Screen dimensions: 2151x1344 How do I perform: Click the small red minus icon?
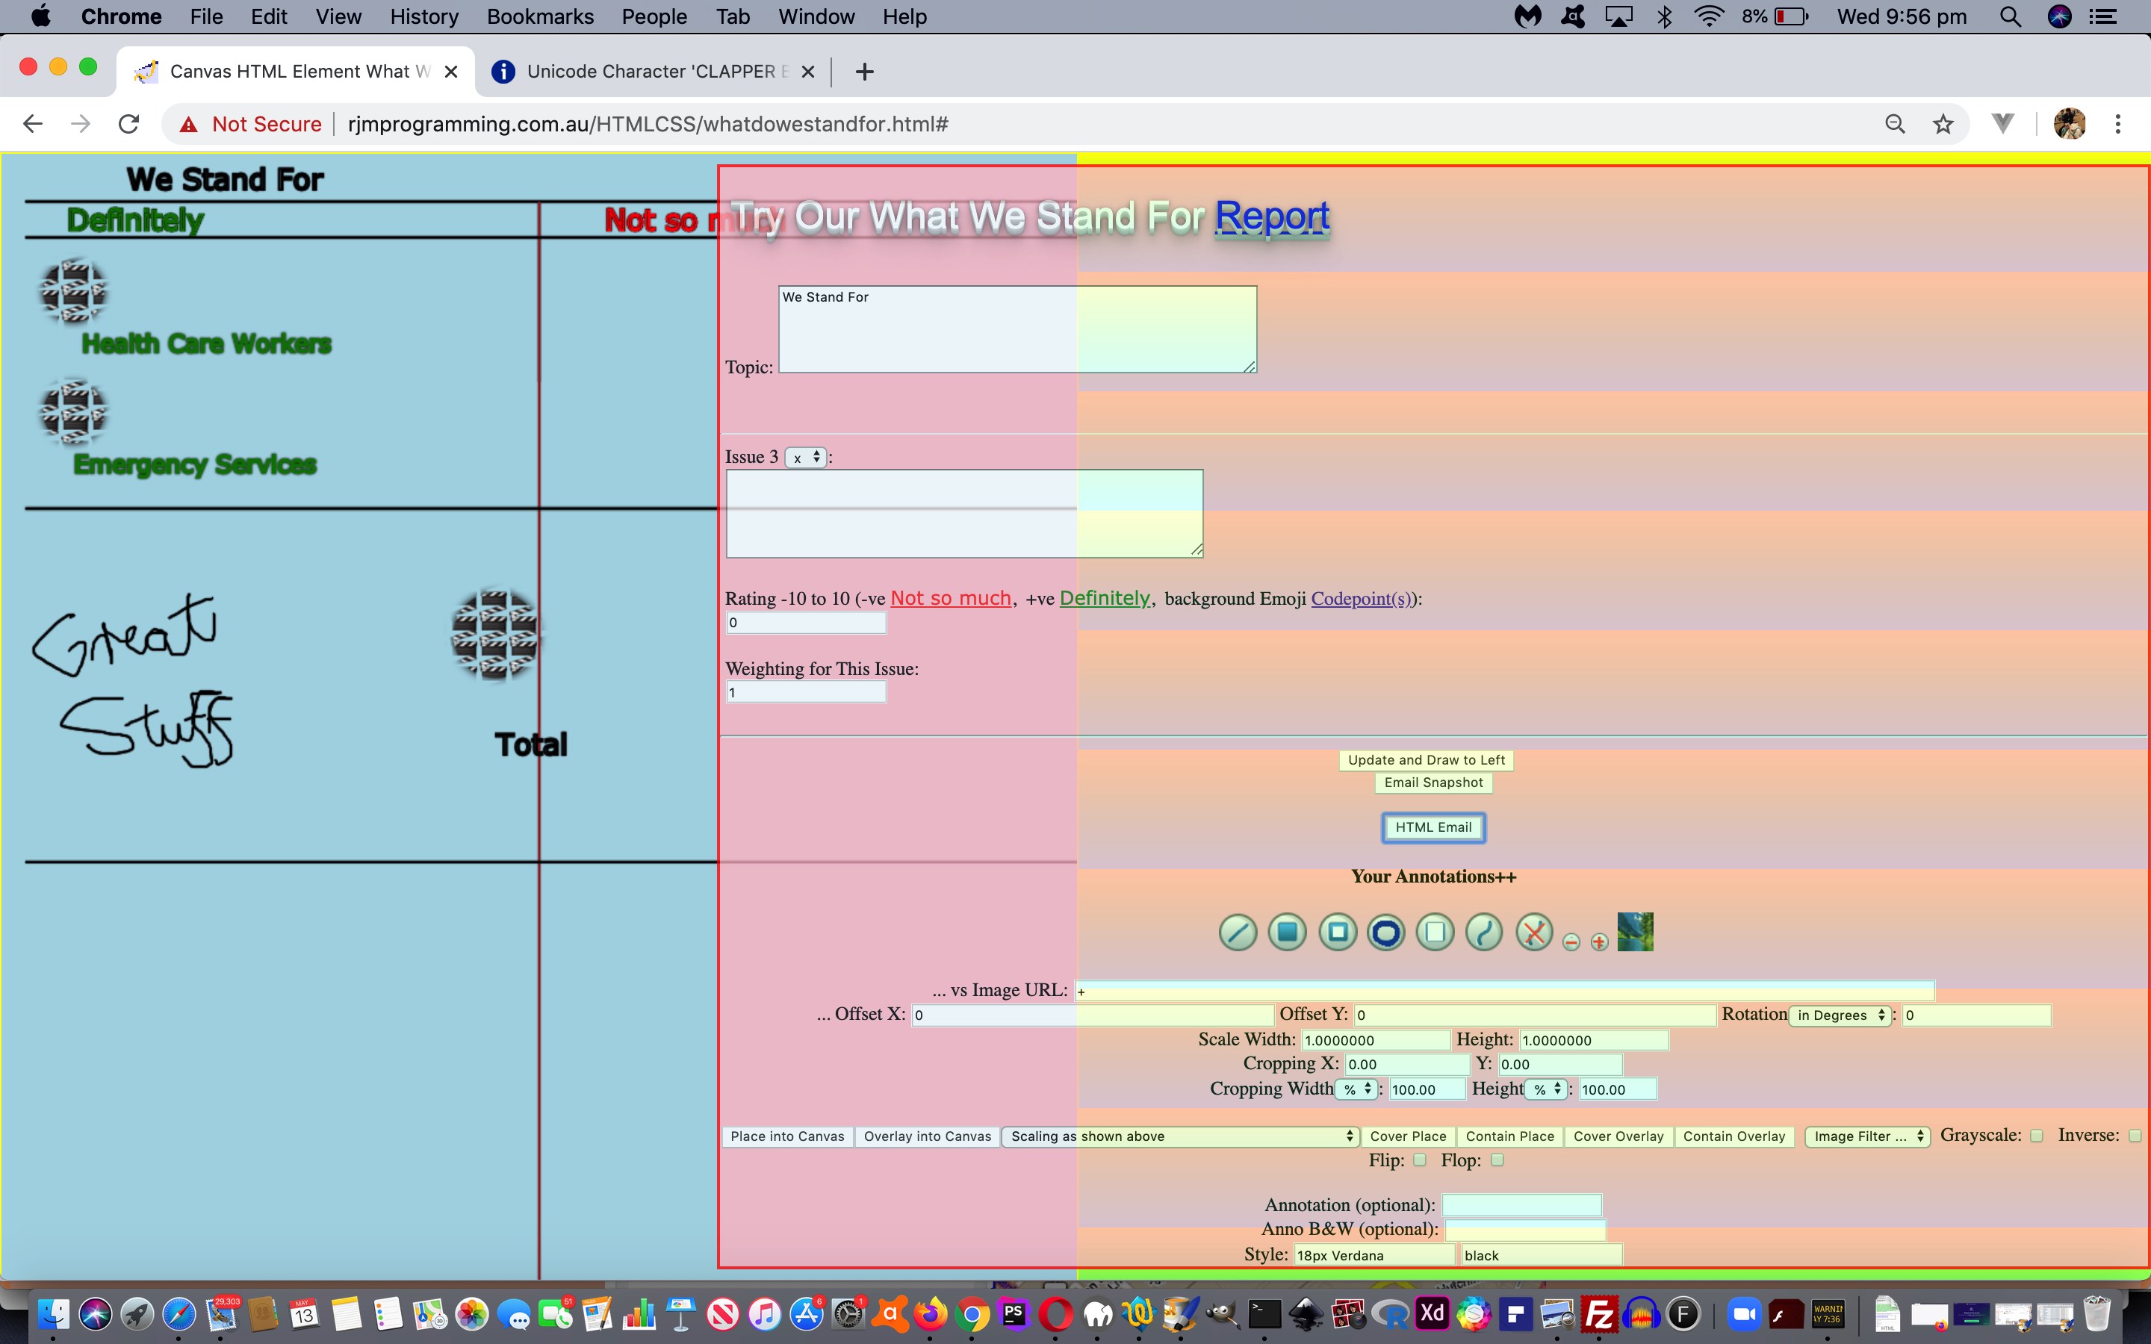(1571, 942)
